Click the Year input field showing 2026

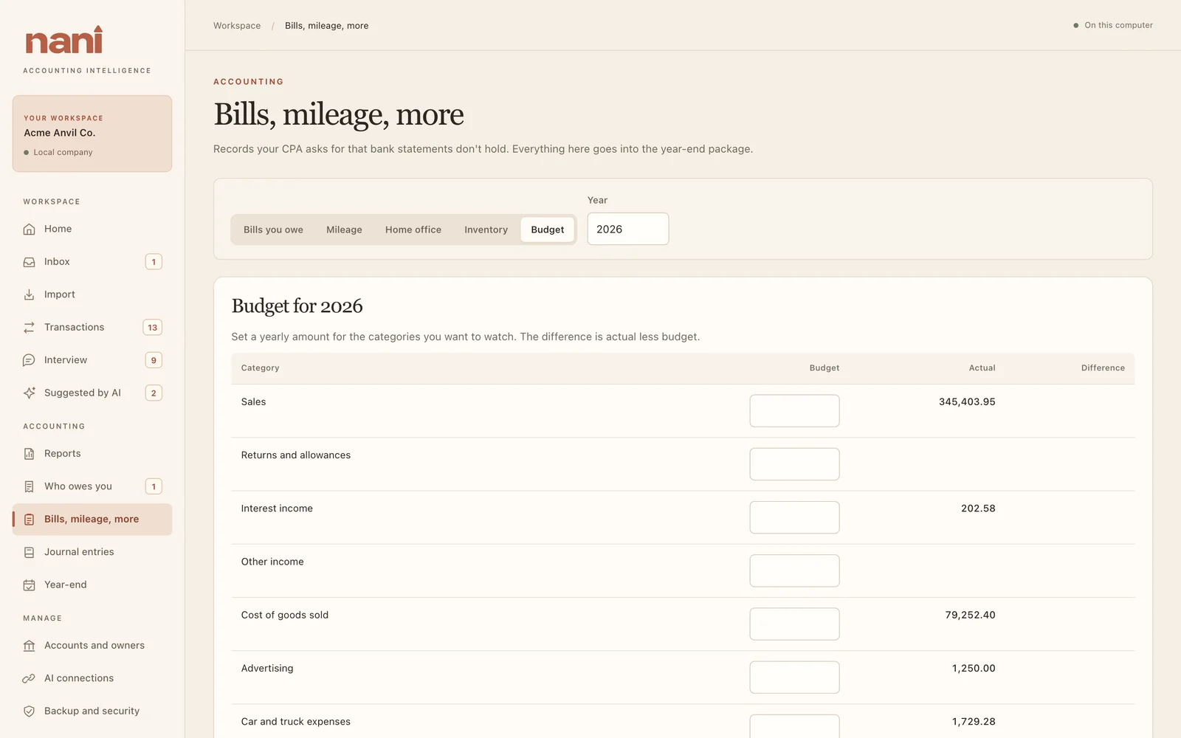point(628,229)
